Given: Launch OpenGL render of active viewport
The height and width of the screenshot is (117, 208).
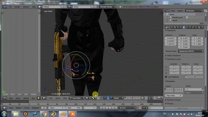Looking at the screenshot, I should pos(159,98).
